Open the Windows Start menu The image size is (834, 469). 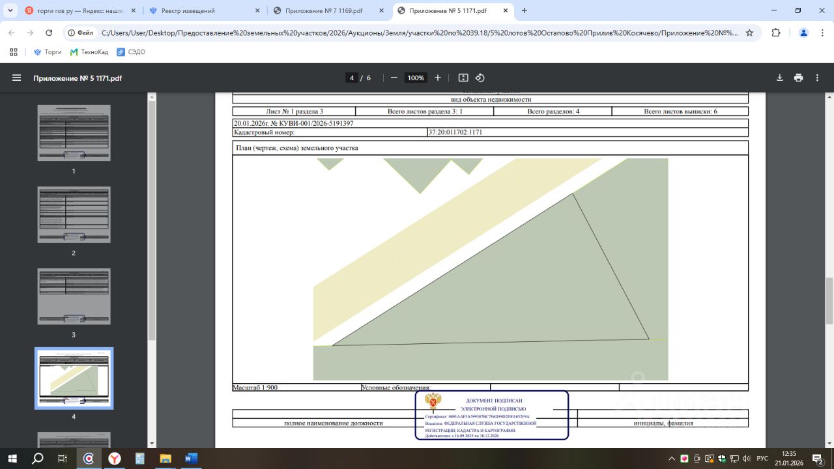13,459
